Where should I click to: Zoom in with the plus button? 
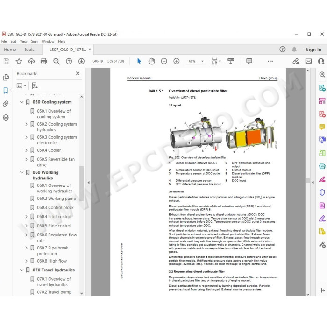pos(177,61)
